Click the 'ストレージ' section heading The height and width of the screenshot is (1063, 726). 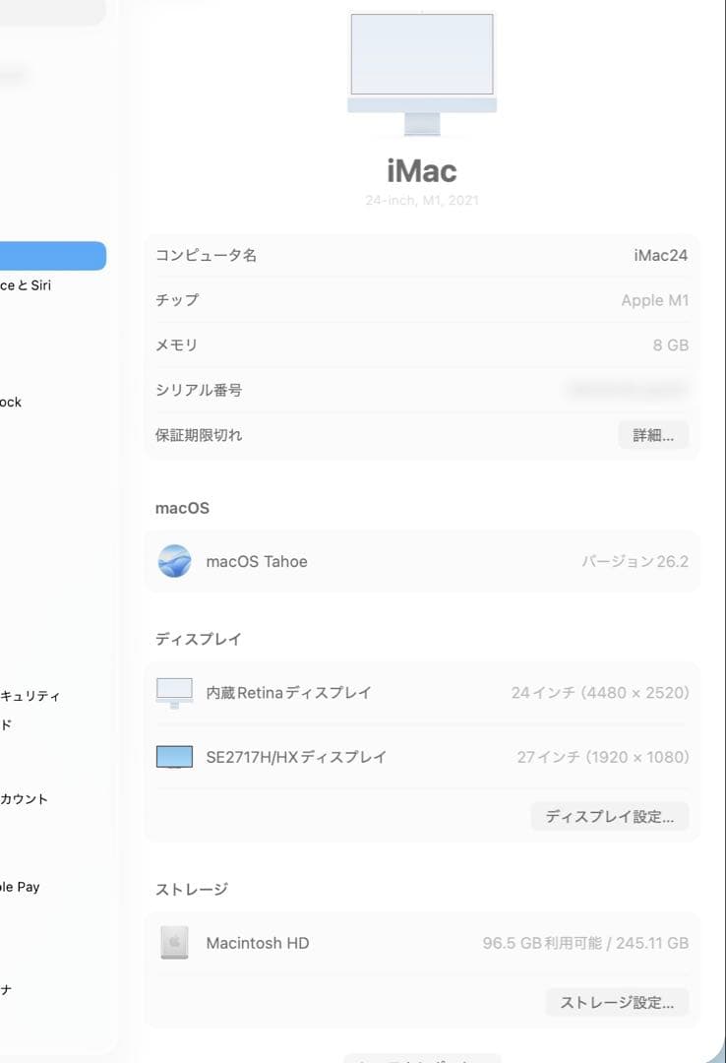pos(192,889)
